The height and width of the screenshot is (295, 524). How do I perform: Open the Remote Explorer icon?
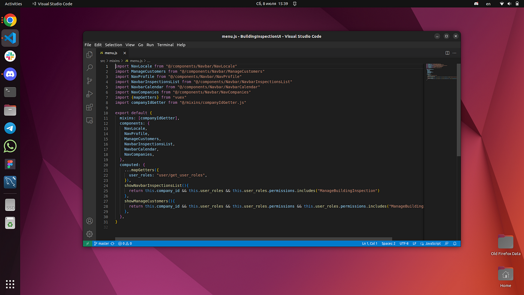click(89, 121)
